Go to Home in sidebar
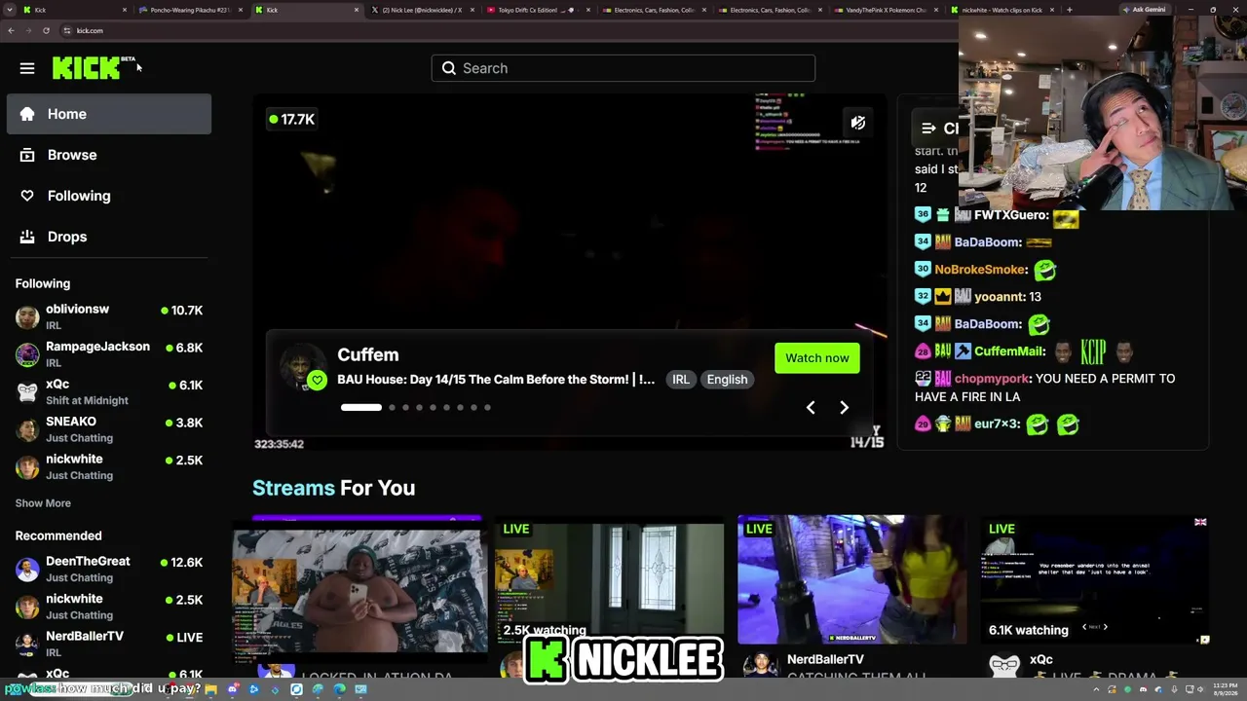The image size is (1247, 701). pyautogui.click(x=109, y=114)
